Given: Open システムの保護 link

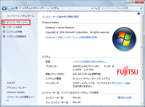Looking at the screenshot, I should pos(14,32).
